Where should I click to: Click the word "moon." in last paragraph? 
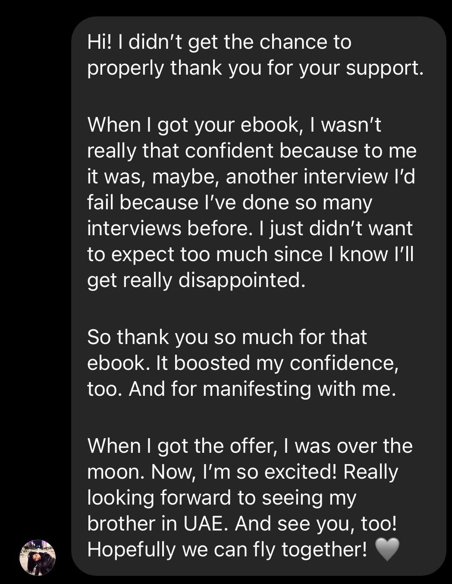tap(116, 472)
